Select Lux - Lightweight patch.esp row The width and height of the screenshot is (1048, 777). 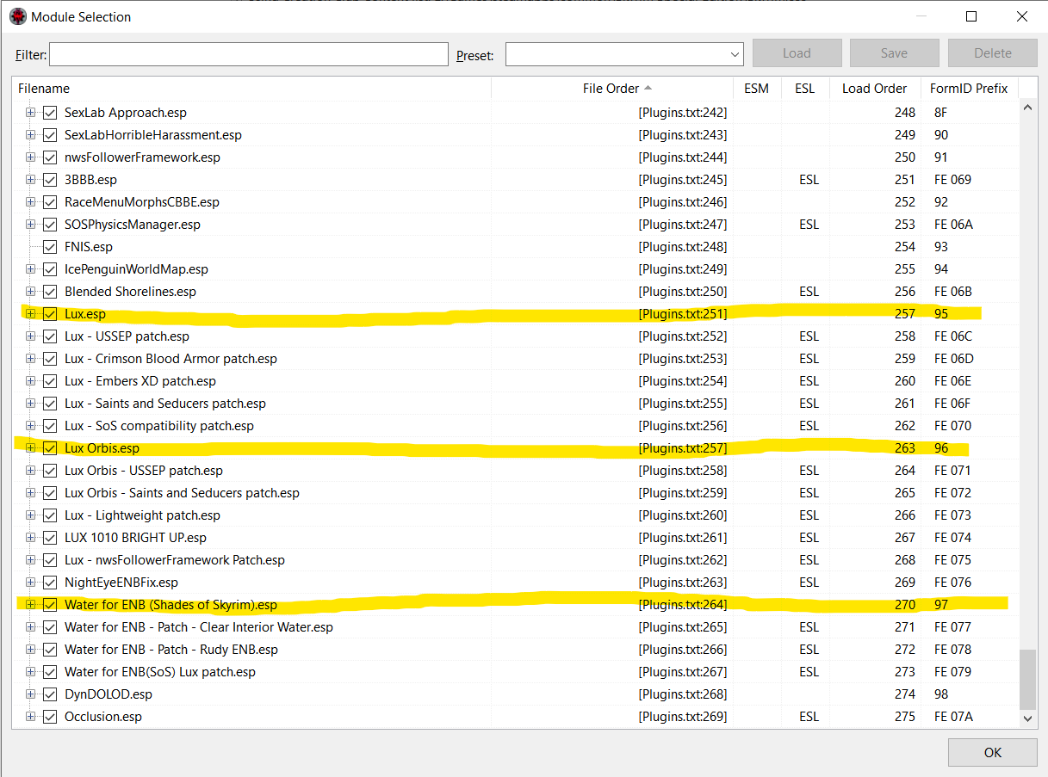(516, 515)
